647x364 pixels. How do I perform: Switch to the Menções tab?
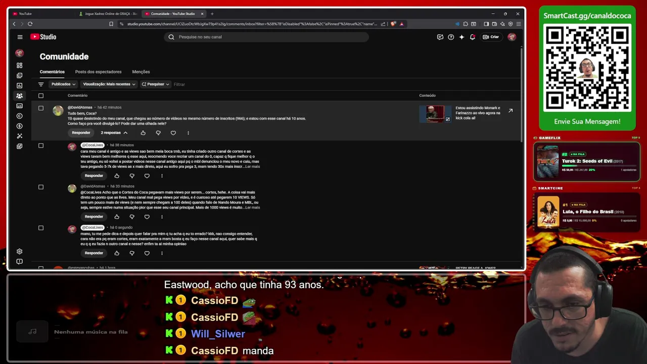[x=141, y=72]
